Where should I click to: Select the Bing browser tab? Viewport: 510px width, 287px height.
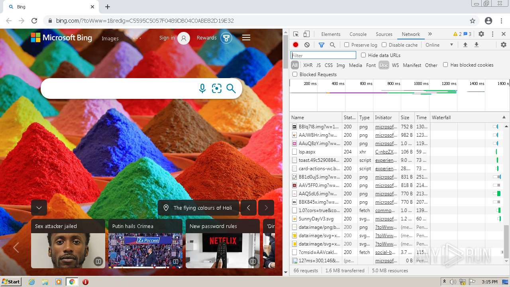click(x=50, y=7)
